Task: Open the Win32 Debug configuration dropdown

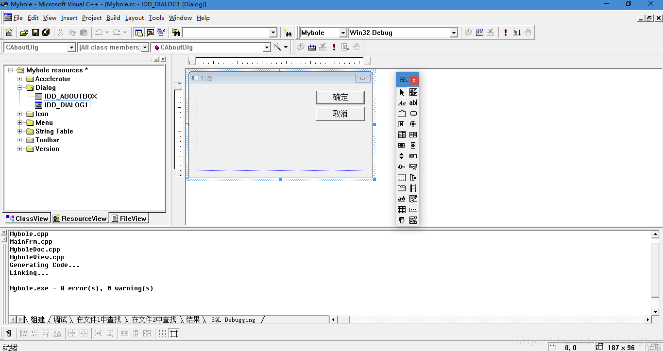Action: pyautogui.click(x=454, y=33)
